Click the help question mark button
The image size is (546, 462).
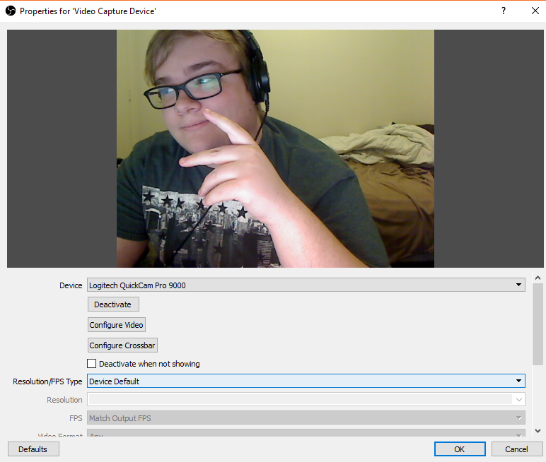pos(503,11)
